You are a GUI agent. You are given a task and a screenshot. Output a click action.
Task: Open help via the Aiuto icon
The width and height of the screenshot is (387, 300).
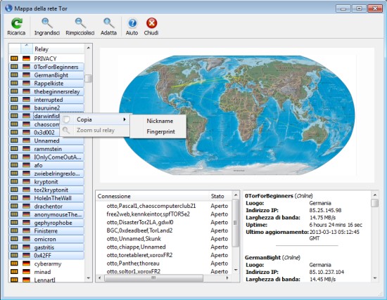point(132,23)
